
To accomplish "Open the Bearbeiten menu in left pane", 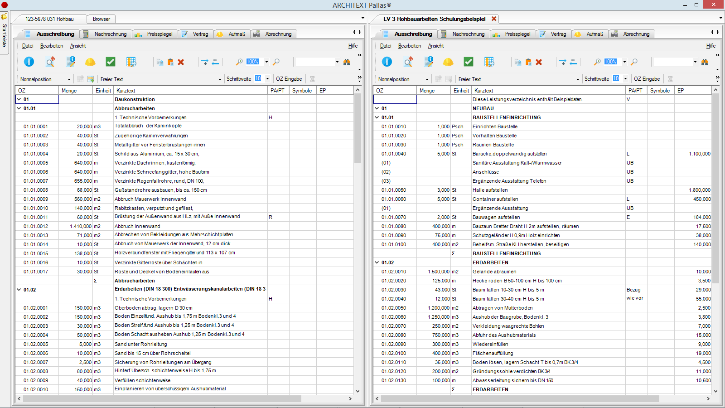I will tap(52, 46).
